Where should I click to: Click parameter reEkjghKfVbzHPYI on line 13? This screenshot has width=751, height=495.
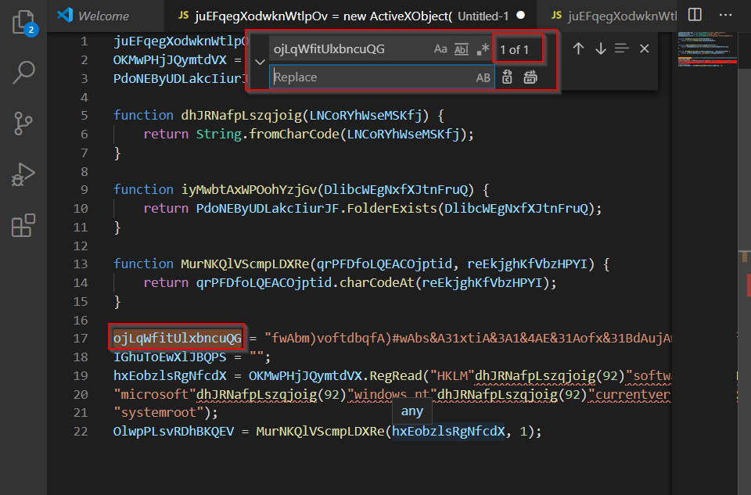(x=527, y=264)
